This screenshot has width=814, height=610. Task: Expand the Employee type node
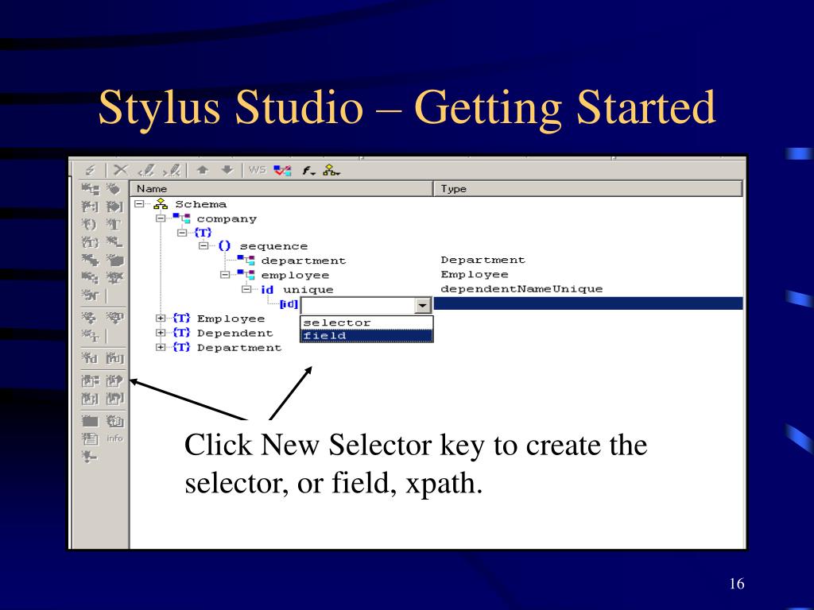(161, 318)
